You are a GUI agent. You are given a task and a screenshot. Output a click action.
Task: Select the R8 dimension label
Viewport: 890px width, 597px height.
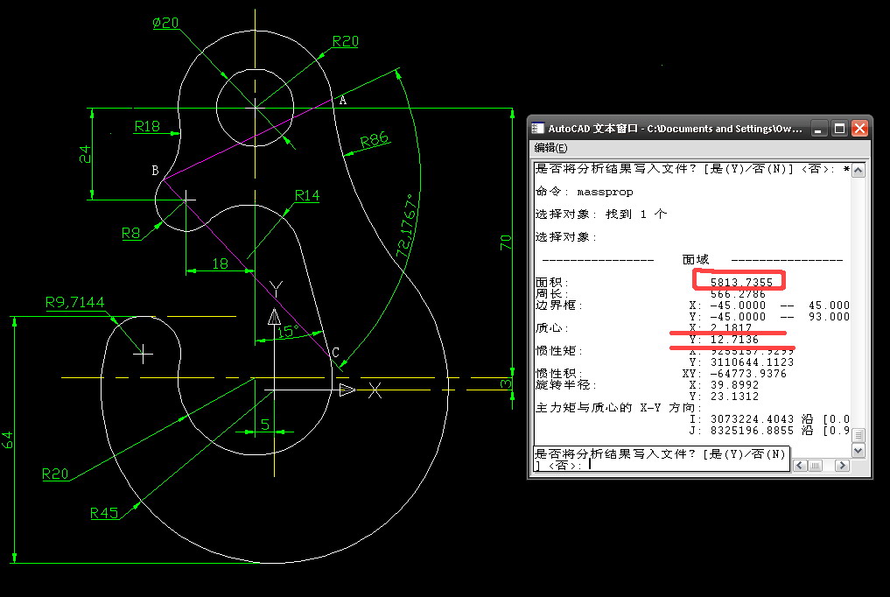click(x=131, y=233)
